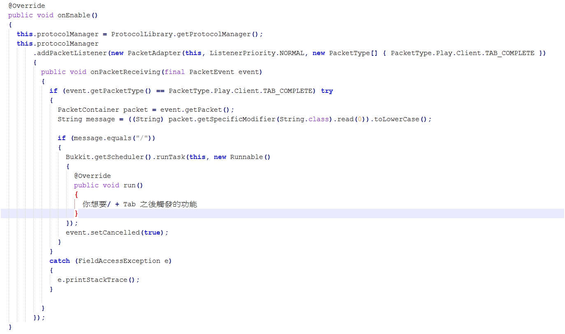The height and width of the screenshot is (334, 565).
Task: Select the new Runnable expression
Action: 243,157
